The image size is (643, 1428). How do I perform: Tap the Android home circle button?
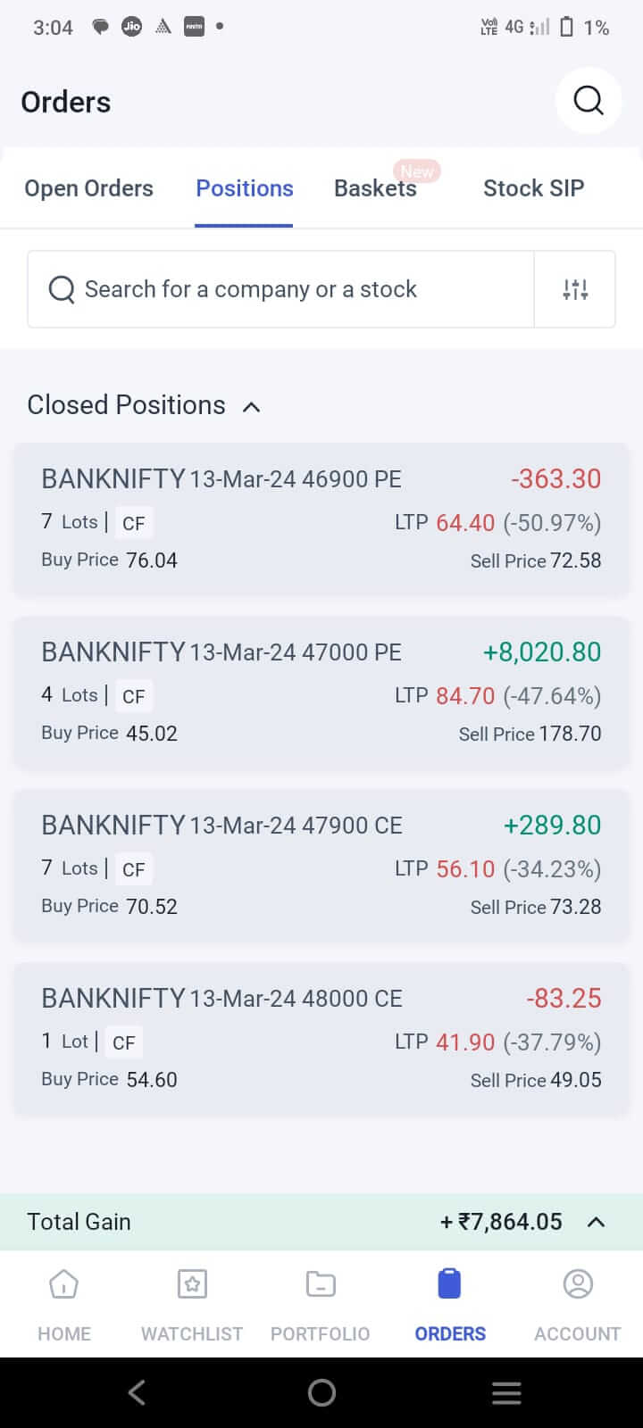[x=321, y=1392]
